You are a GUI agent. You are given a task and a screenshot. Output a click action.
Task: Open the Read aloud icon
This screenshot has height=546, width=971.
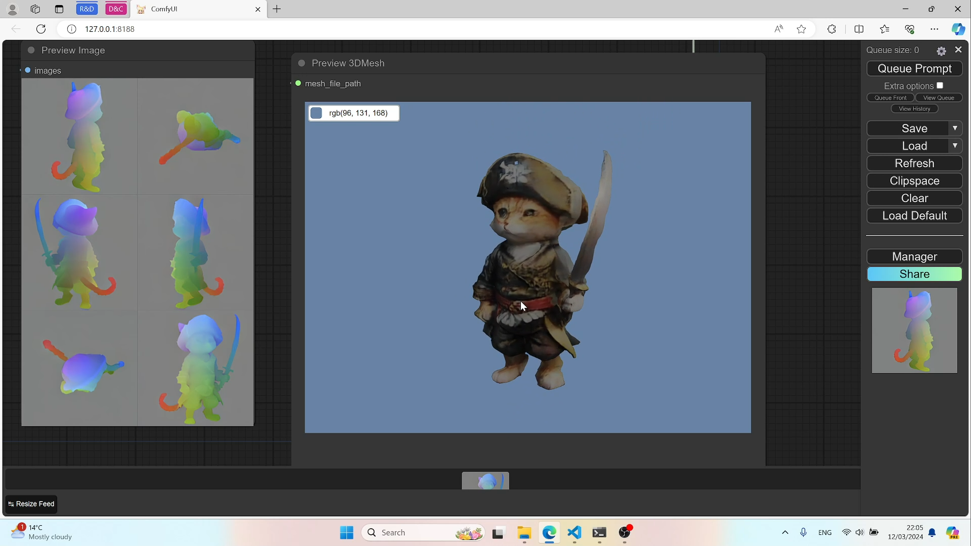(778, 29)
